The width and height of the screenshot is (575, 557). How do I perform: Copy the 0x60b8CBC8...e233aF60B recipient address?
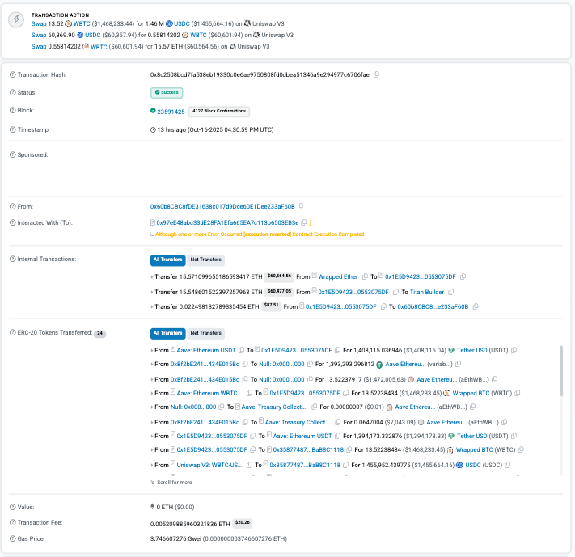[x=476, y=306]
